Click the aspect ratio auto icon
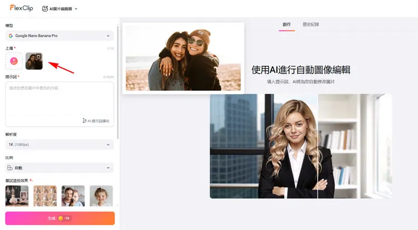 point(11,168)
